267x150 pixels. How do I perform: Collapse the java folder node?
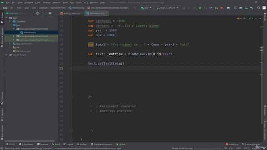(x=10, y=25)
